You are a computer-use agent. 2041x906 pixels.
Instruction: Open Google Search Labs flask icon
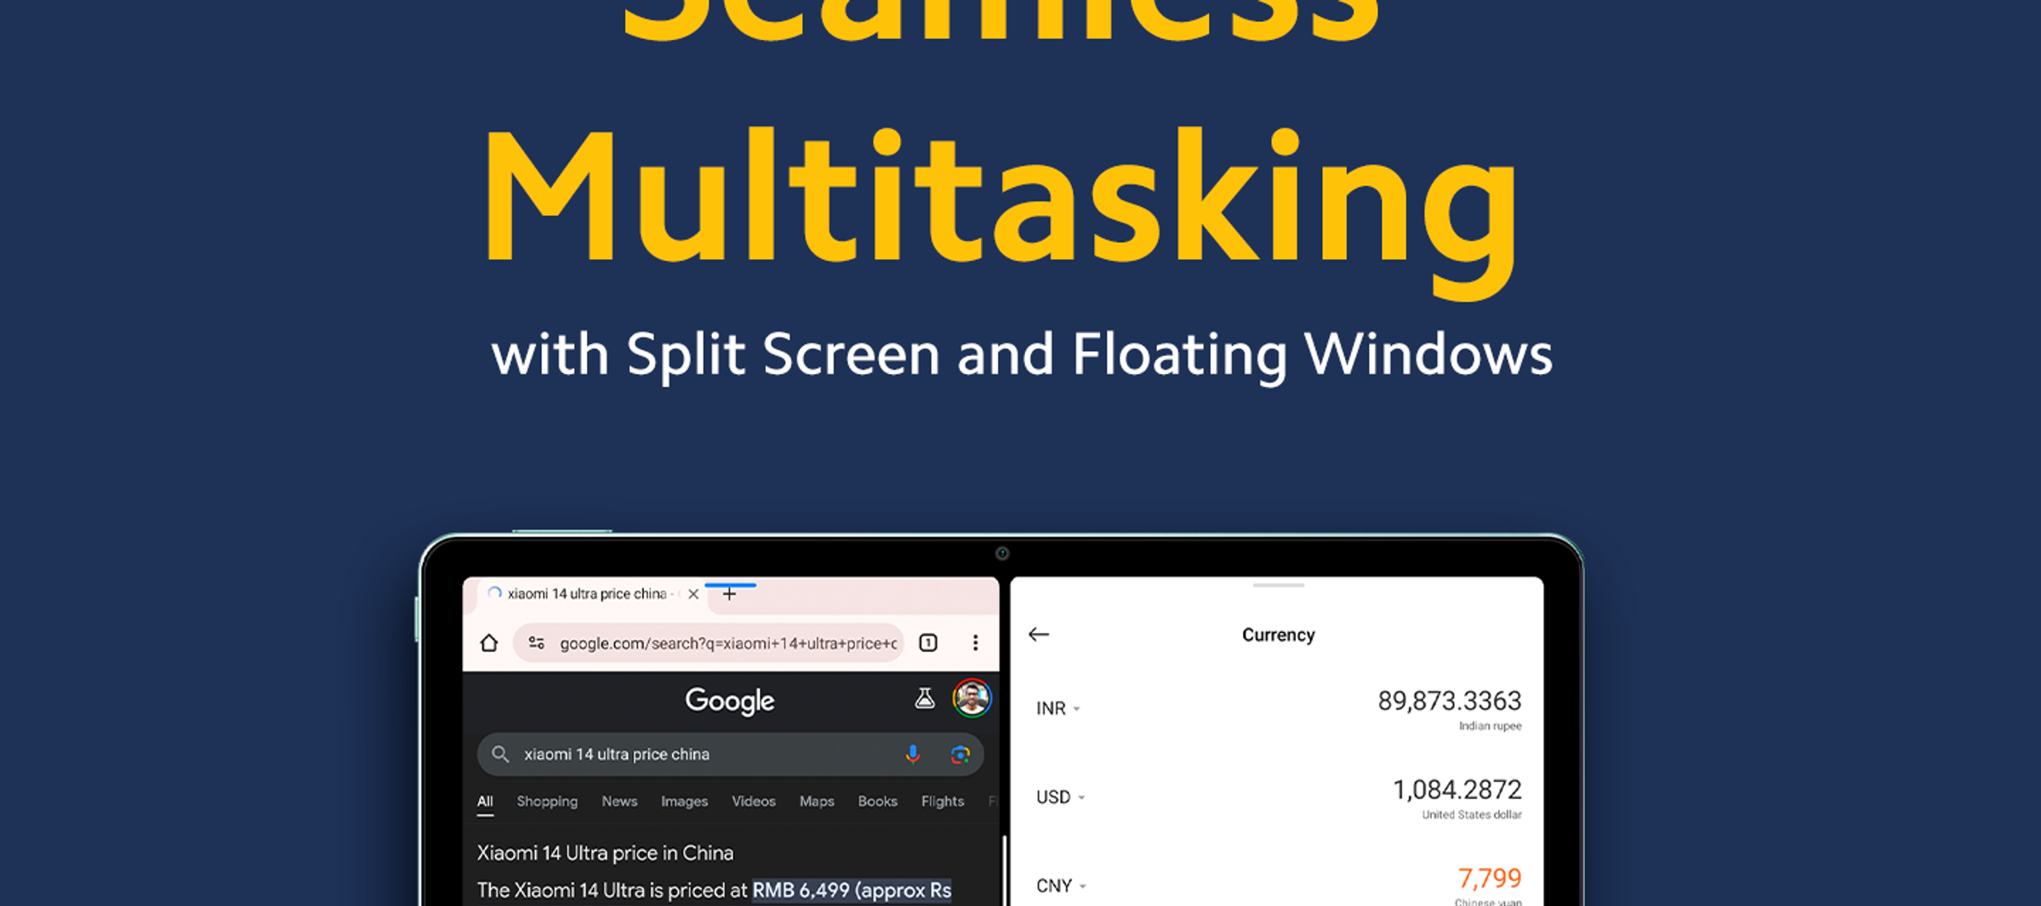[925, 699]
